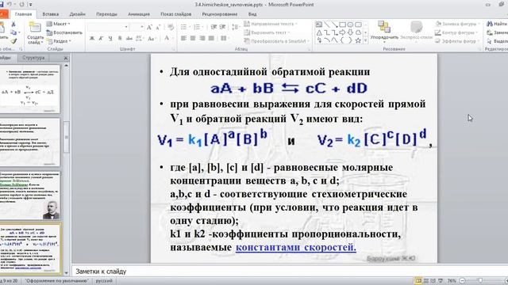Click the Undo arrow in quick access toolbar
Viewport: 508px width, 285px height.
(10, 4)
